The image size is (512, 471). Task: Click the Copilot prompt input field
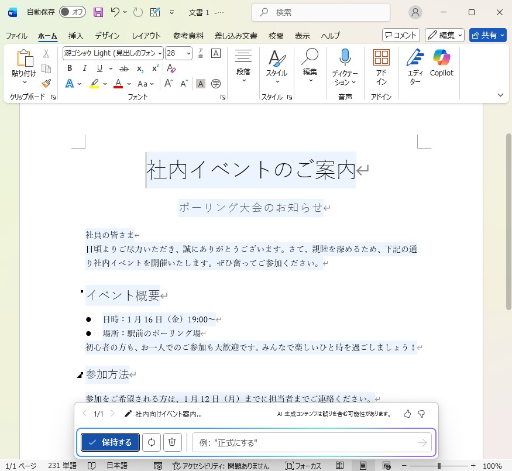(304, 443)
